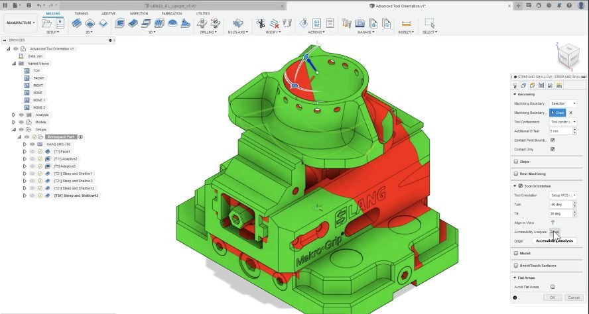Viewport: 589px width, 314px height.
Task: Clear the Machining Boundary selection X
Action: coord(570,113)
